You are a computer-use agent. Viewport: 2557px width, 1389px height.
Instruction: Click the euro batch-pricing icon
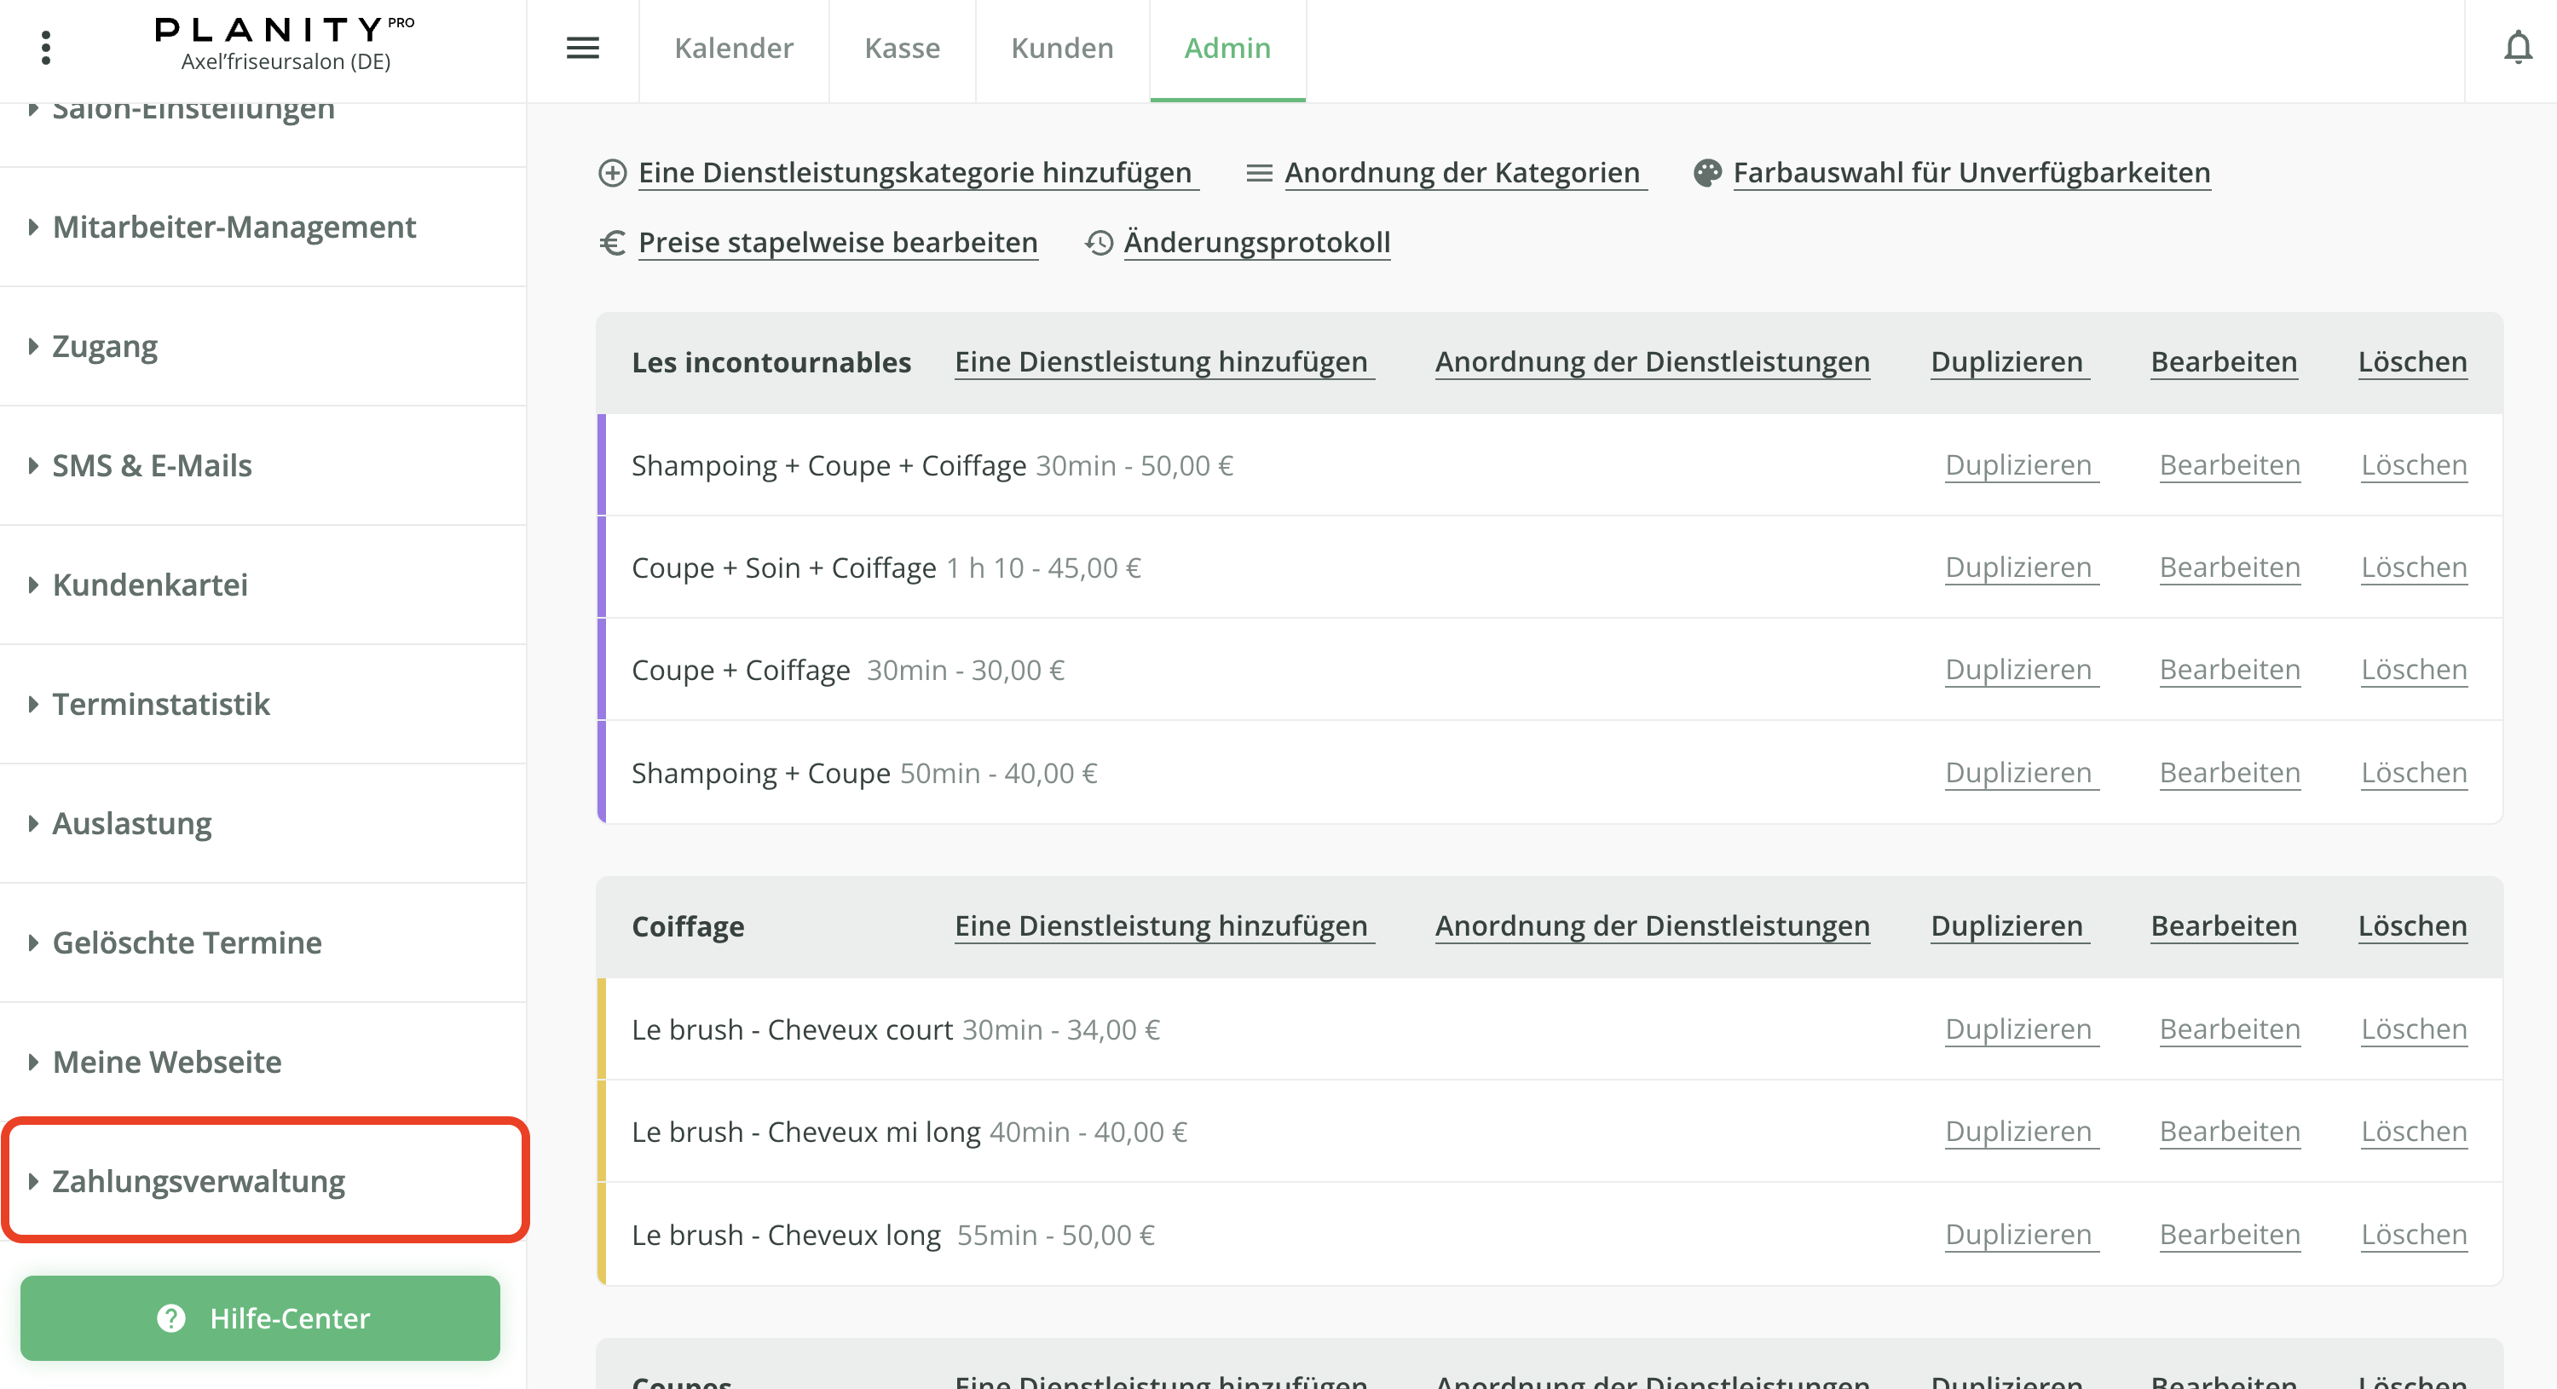613,242
